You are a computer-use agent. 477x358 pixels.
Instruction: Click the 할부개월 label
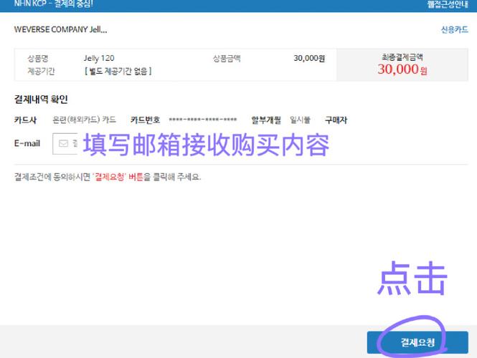(266, 120)
